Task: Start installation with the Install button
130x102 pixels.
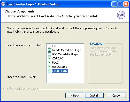Action: click(x=94, y=96)
